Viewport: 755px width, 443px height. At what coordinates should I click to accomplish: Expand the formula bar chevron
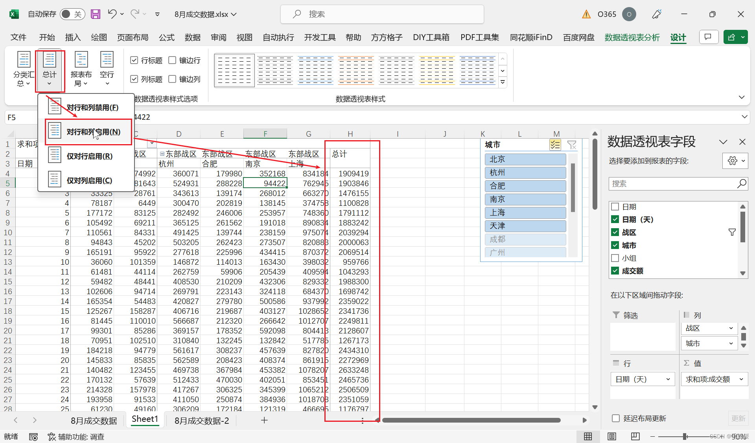click(x=744, y=117)
